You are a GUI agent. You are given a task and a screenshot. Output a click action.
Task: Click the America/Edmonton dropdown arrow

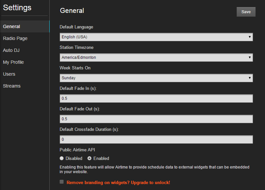tap(250, 57)
